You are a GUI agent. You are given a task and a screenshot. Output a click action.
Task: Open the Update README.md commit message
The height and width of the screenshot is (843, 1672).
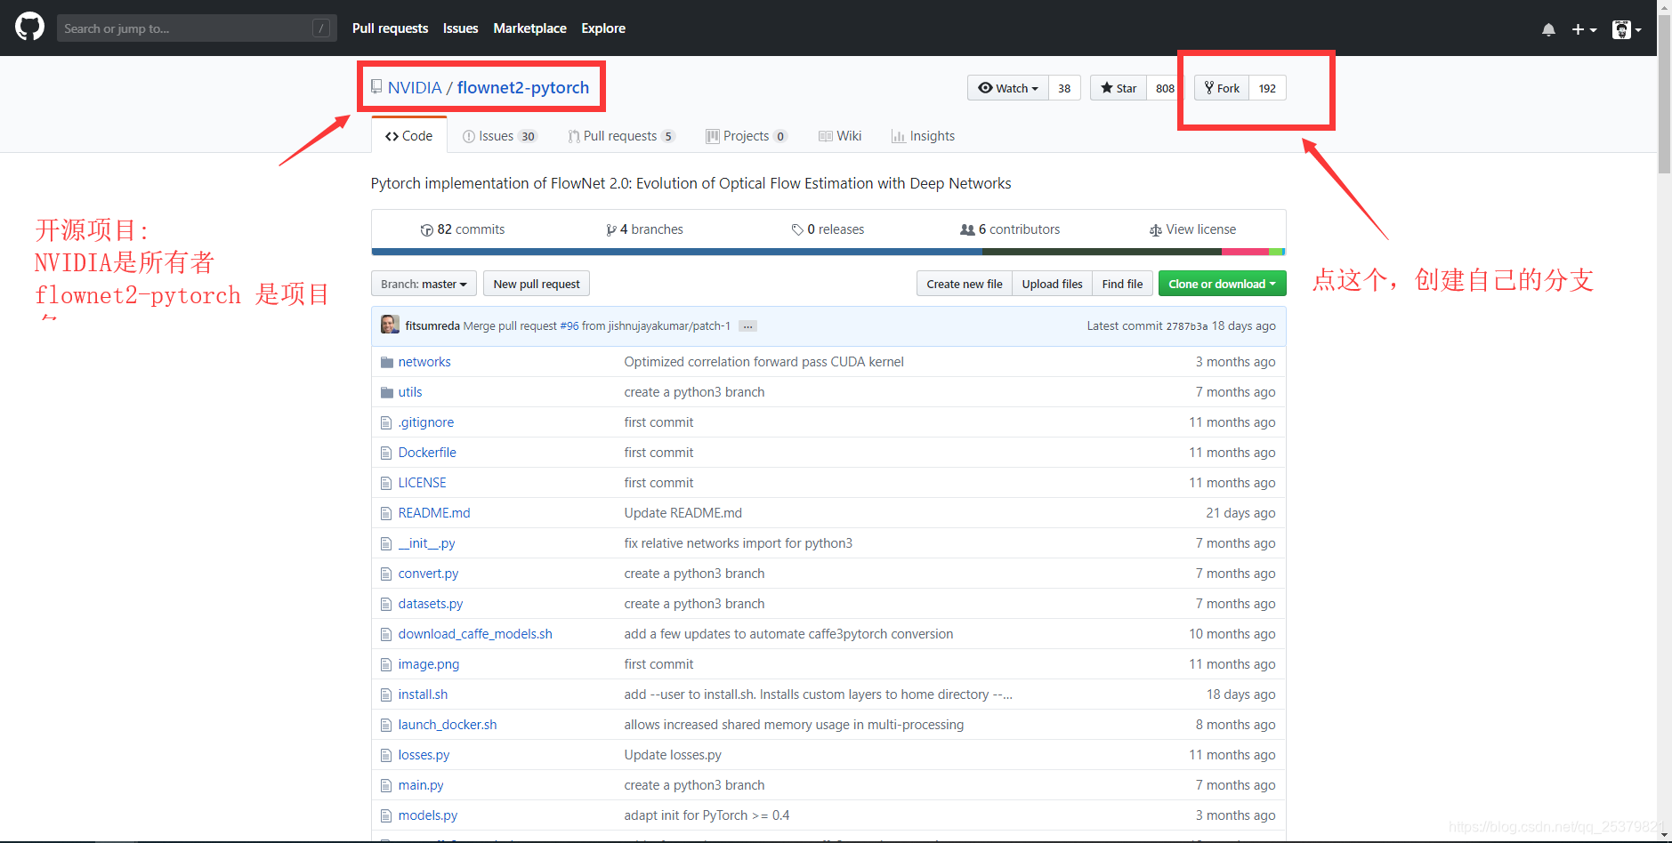point(683,513)
